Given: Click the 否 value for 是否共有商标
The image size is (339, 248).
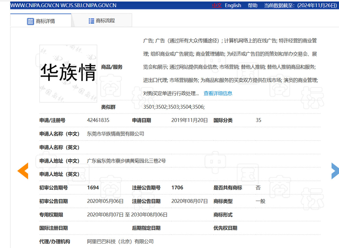Looking at the screenshot, I should (258, 188).
